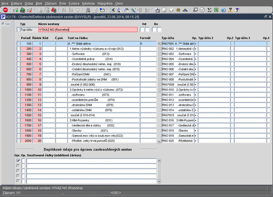This screenshot has height=197, width=273.
Task: Click the red EXIT stop-sign icon
Action: click(5, 10)
